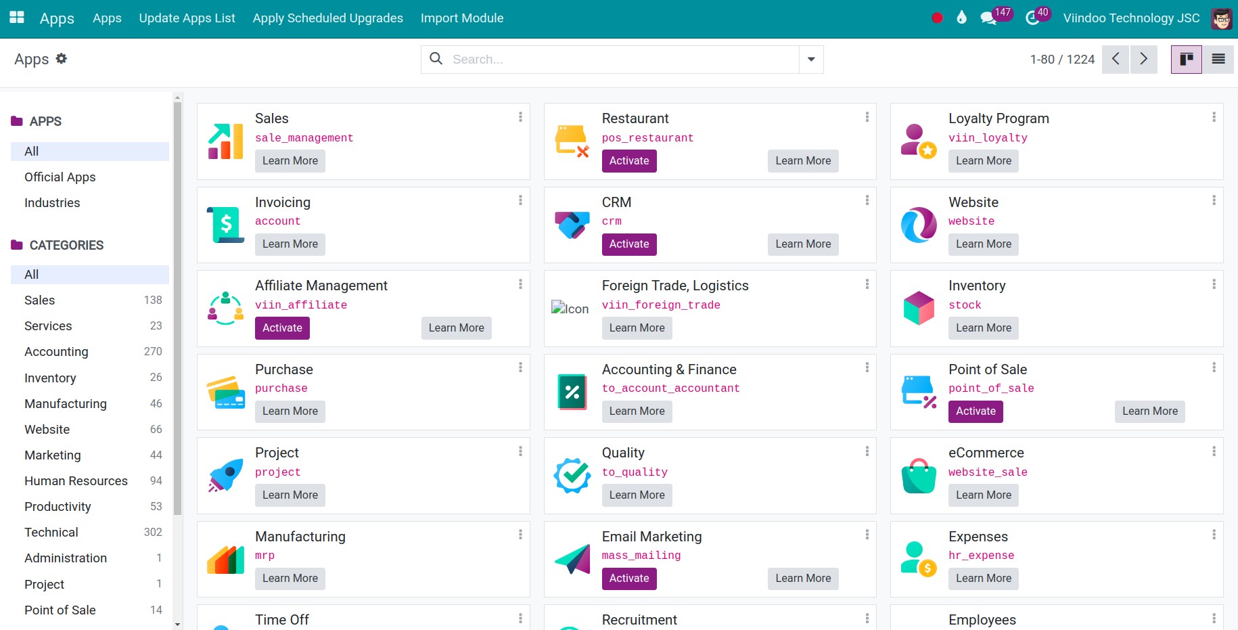Go to next page of apps

click(1144, 60)
